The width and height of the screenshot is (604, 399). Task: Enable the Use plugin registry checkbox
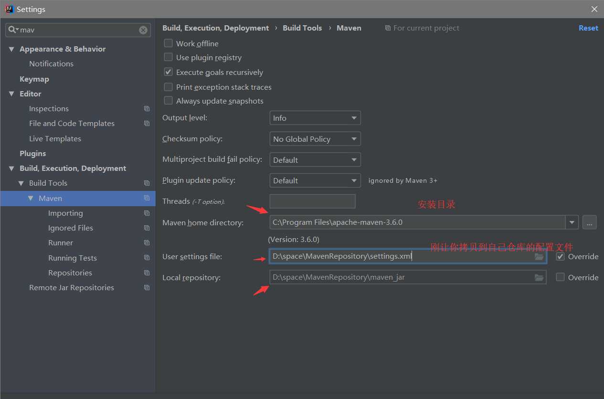[x=168, y=57]
